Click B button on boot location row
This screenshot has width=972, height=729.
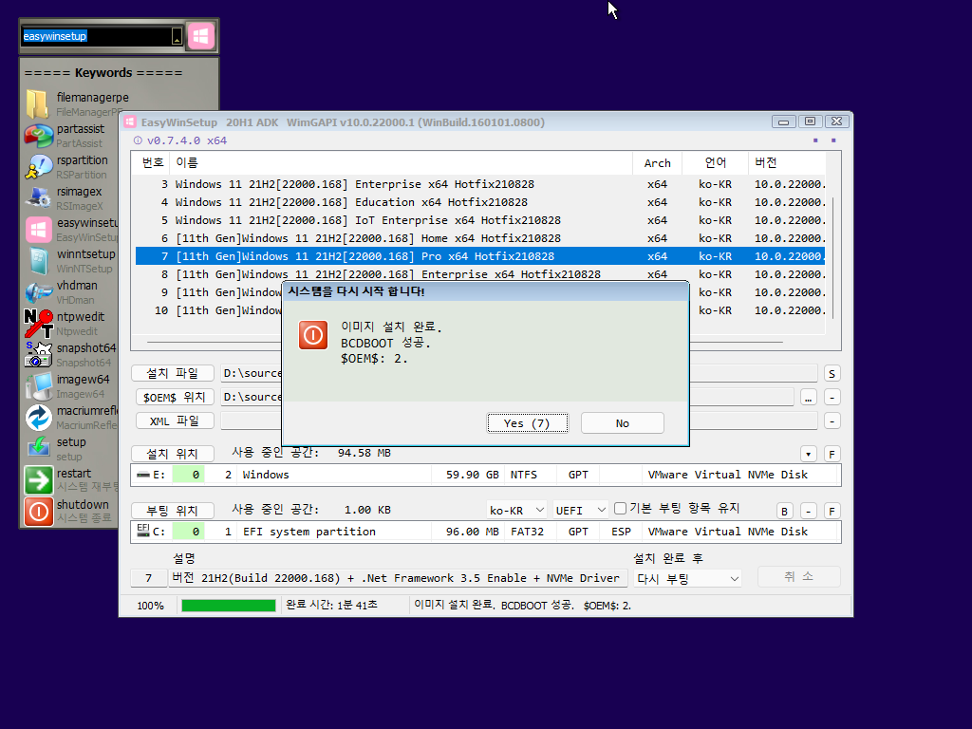tap(784, 512)
